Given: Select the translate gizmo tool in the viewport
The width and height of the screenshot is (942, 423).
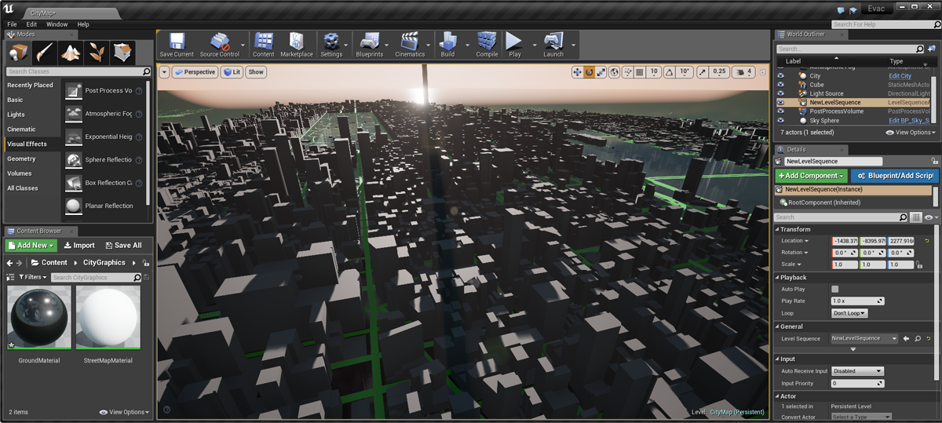Looking at the screenshot, I should click(577, 72).
